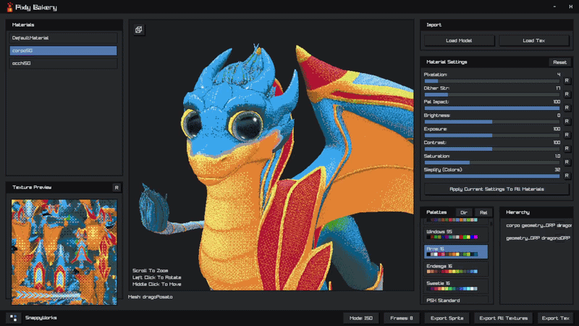Reset Saturation with its R button
Screen dimensions: 579x326
(x=567, y=162)
